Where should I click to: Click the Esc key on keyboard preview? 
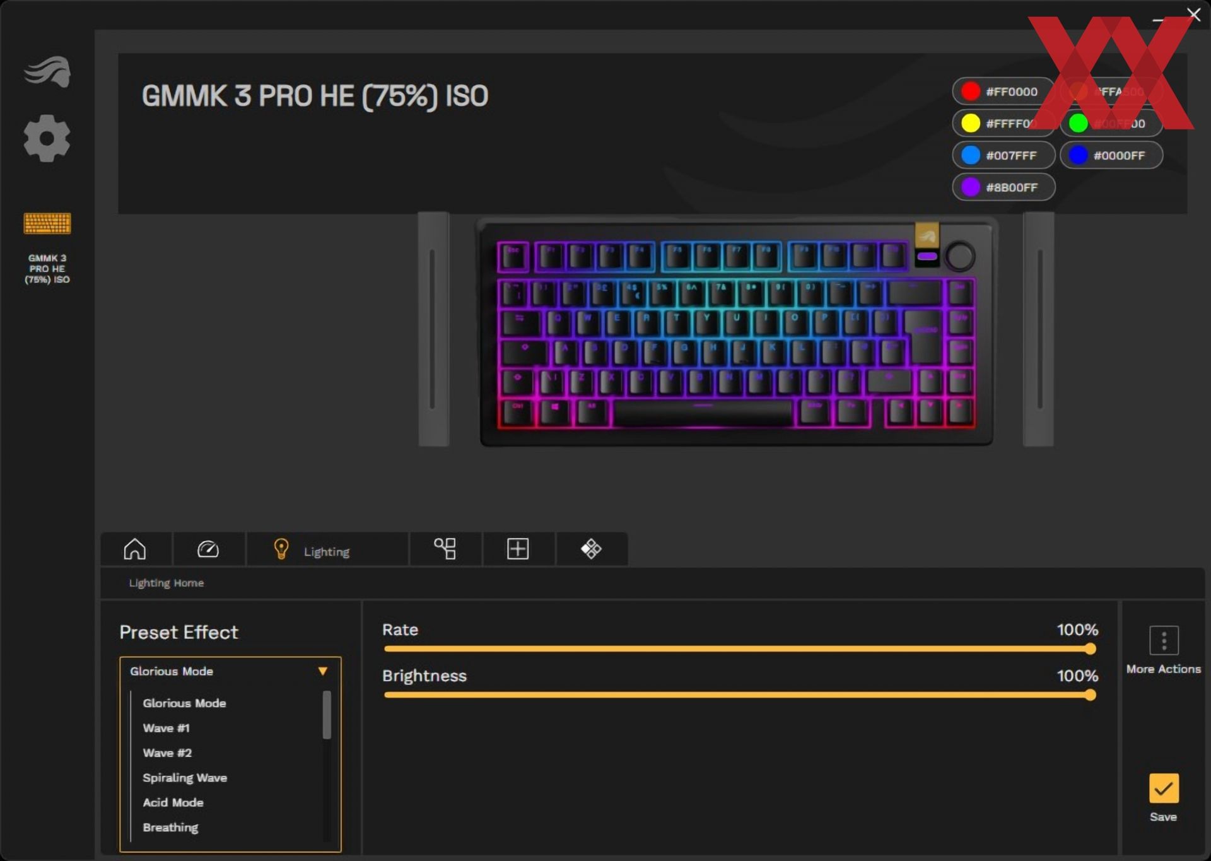point(514,257)
